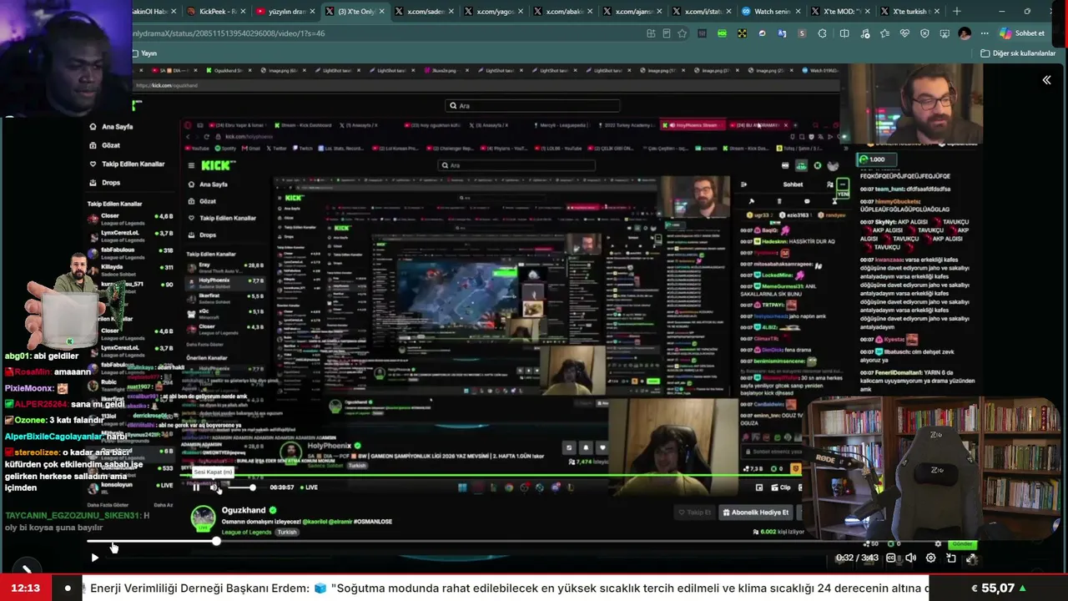This screenshot has width=1068, height=601.
Task: Toggle closed captions on the video player
Action: pyautogui.click(x=891, y=558)
